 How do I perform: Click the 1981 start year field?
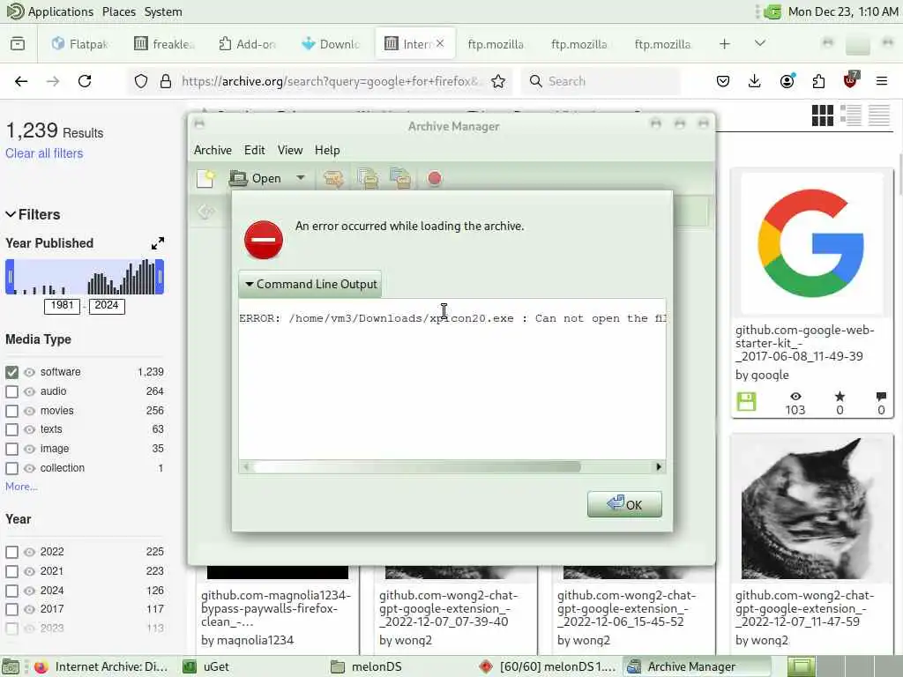[x=63, y=306]
